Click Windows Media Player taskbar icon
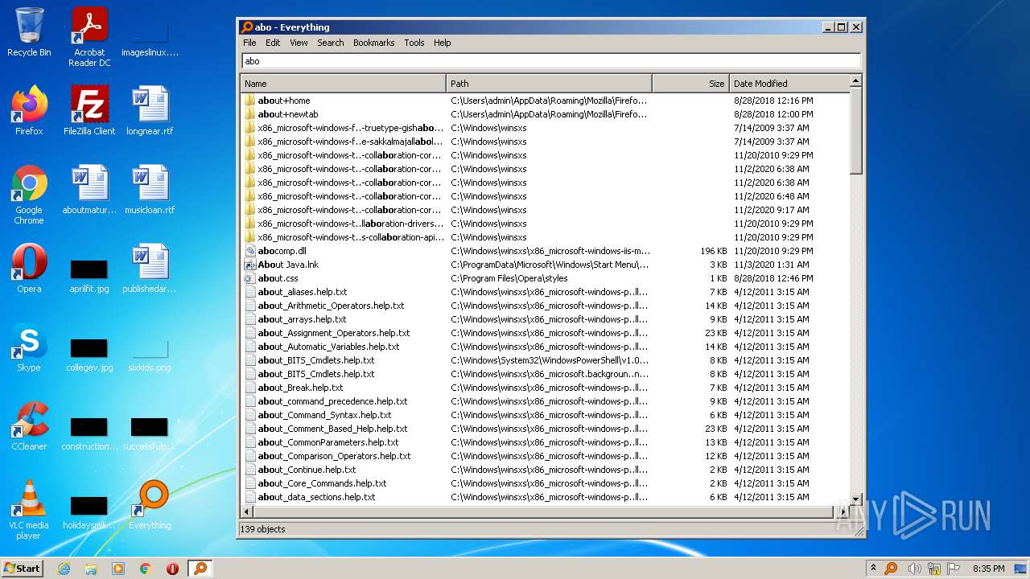 118,569
